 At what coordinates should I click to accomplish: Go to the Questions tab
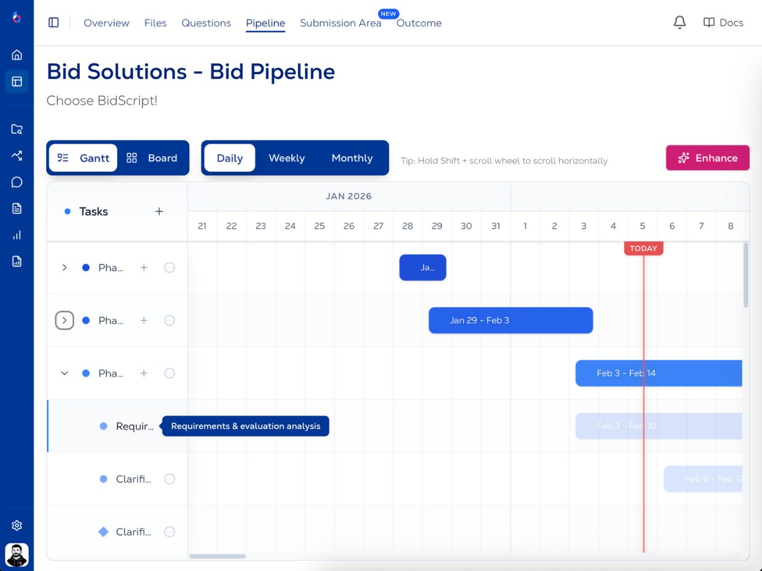pos(206,23)
